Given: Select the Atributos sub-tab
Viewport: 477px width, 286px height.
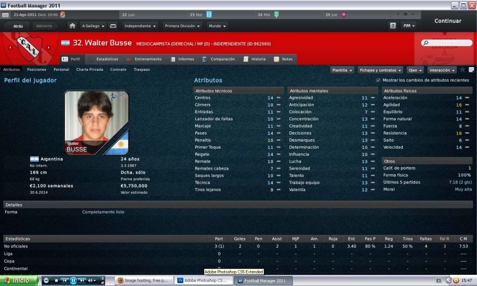Looking at the screenshot, I should click(12, 69).
